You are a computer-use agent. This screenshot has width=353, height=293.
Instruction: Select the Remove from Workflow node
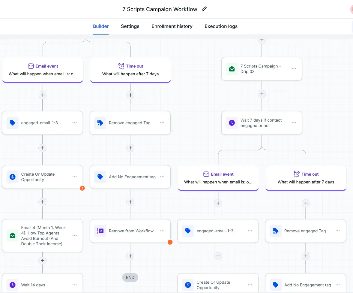coord(130,231)
